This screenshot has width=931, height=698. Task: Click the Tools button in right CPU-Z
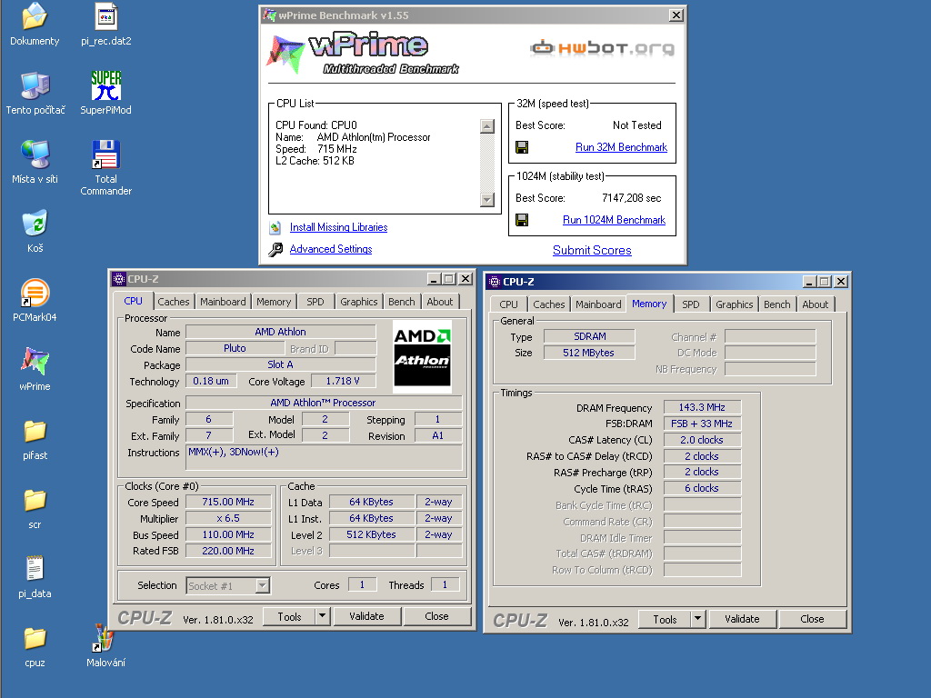(665, 619)
